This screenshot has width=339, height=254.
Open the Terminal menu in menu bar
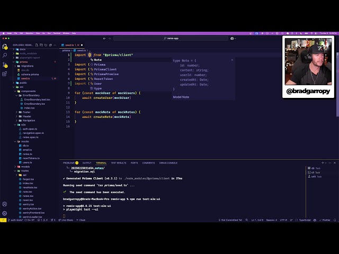point(57,33)
